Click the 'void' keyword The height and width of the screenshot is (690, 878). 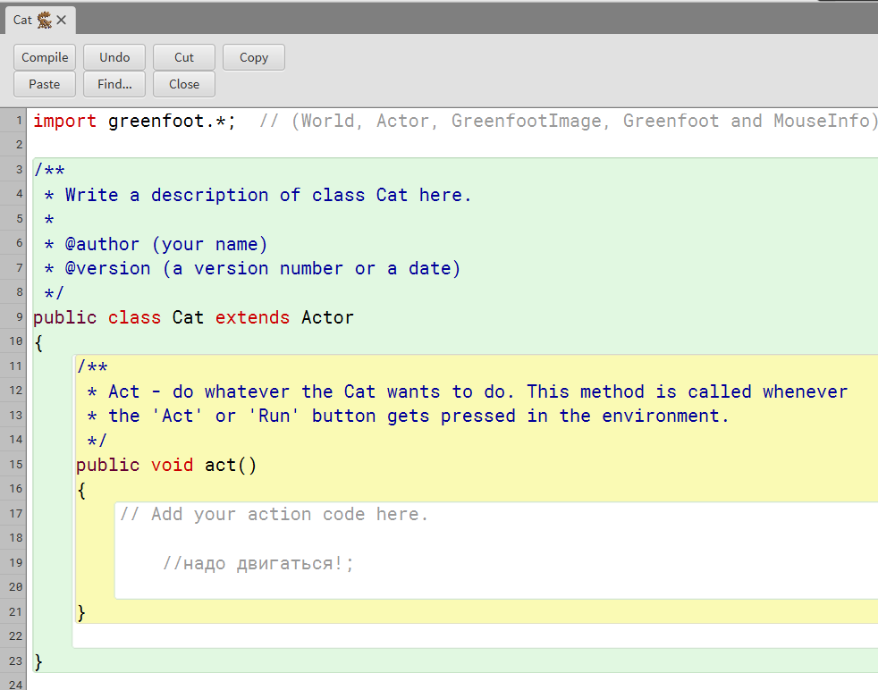coord(172,465)
